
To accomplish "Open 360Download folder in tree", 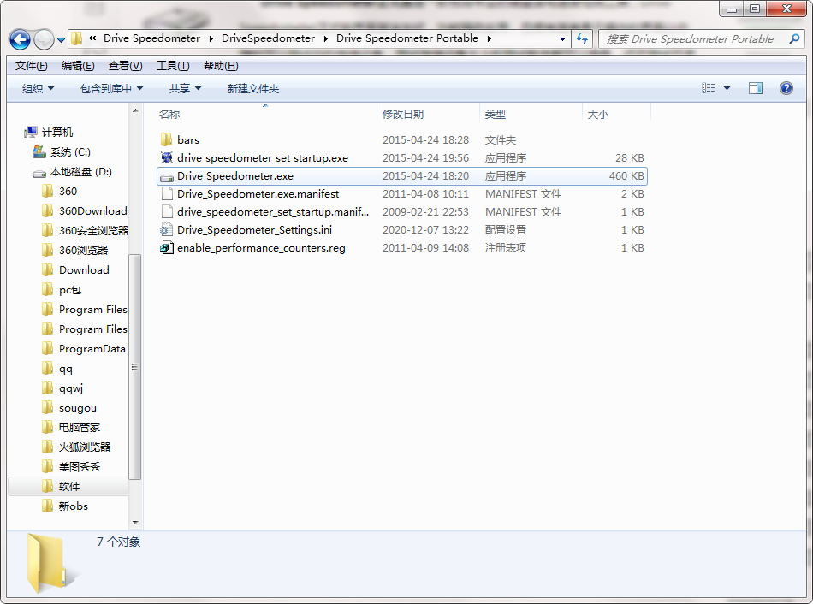I will [x=84, y=211].
